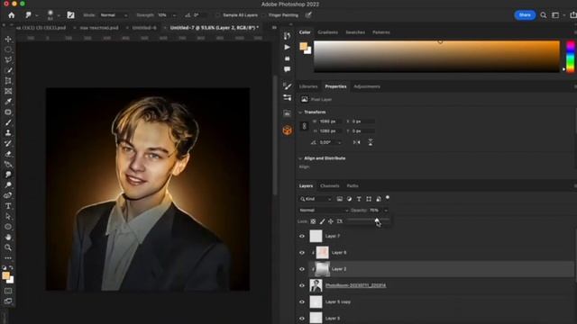Viewport: 577px width, 324px height.
Task: Select the History Brush tool
Action: coord(8,144)
